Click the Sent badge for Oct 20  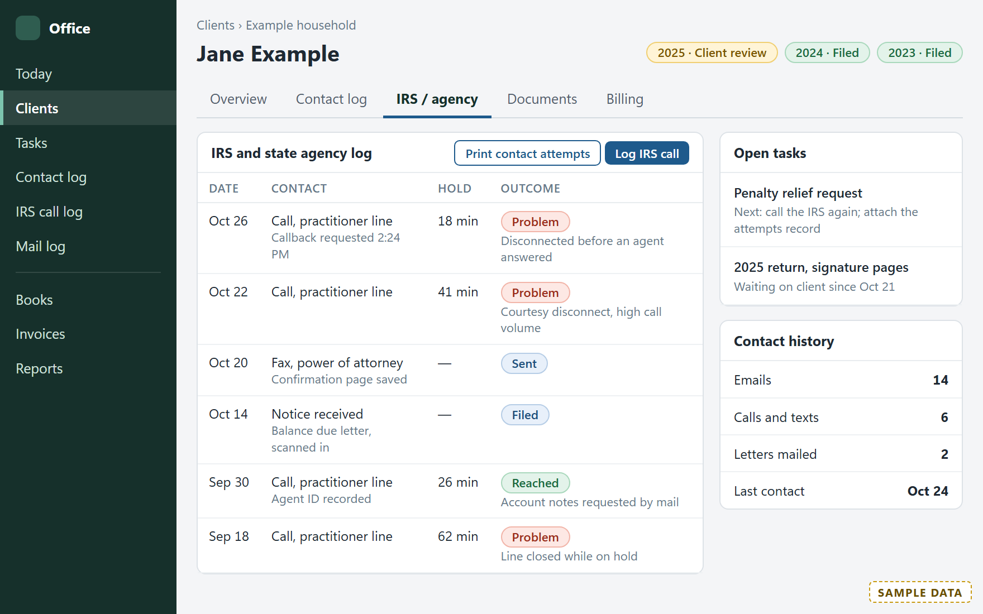(x=524, y=363)
